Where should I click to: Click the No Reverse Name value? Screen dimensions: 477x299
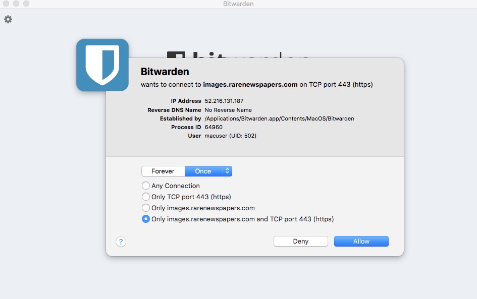pos(228,110)
